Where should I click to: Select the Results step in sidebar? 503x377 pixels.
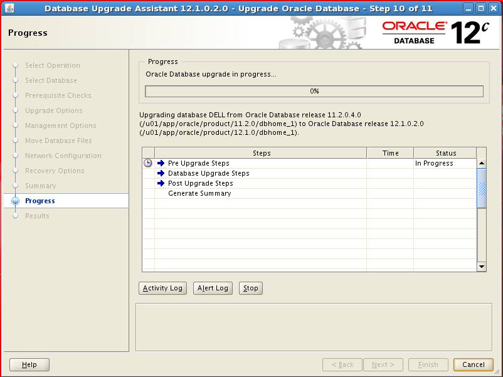point(37,216)
